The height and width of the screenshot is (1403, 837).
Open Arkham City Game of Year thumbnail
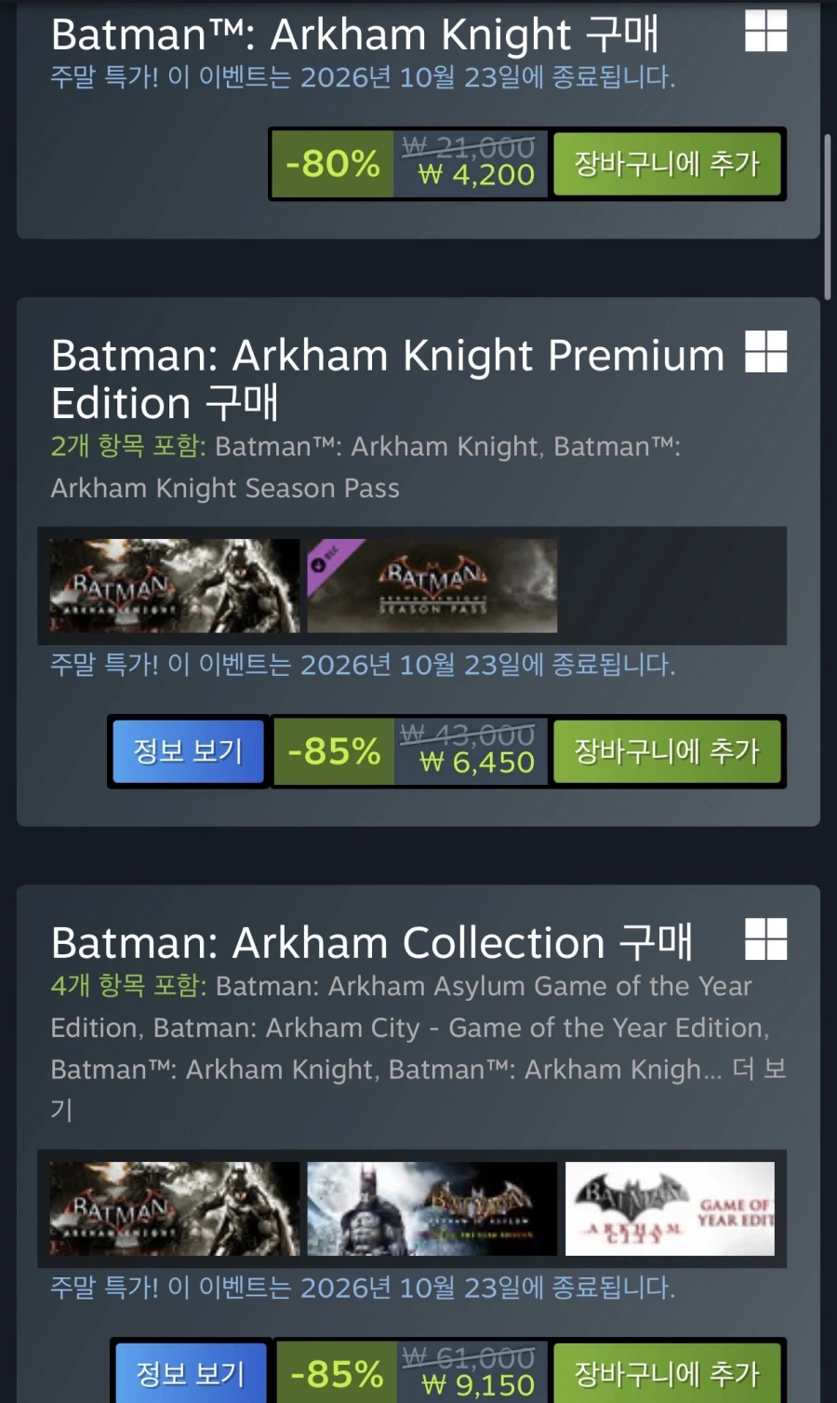coord(671,1208)
